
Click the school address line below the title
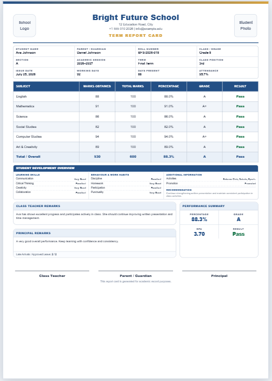click(x=136, y=24)
